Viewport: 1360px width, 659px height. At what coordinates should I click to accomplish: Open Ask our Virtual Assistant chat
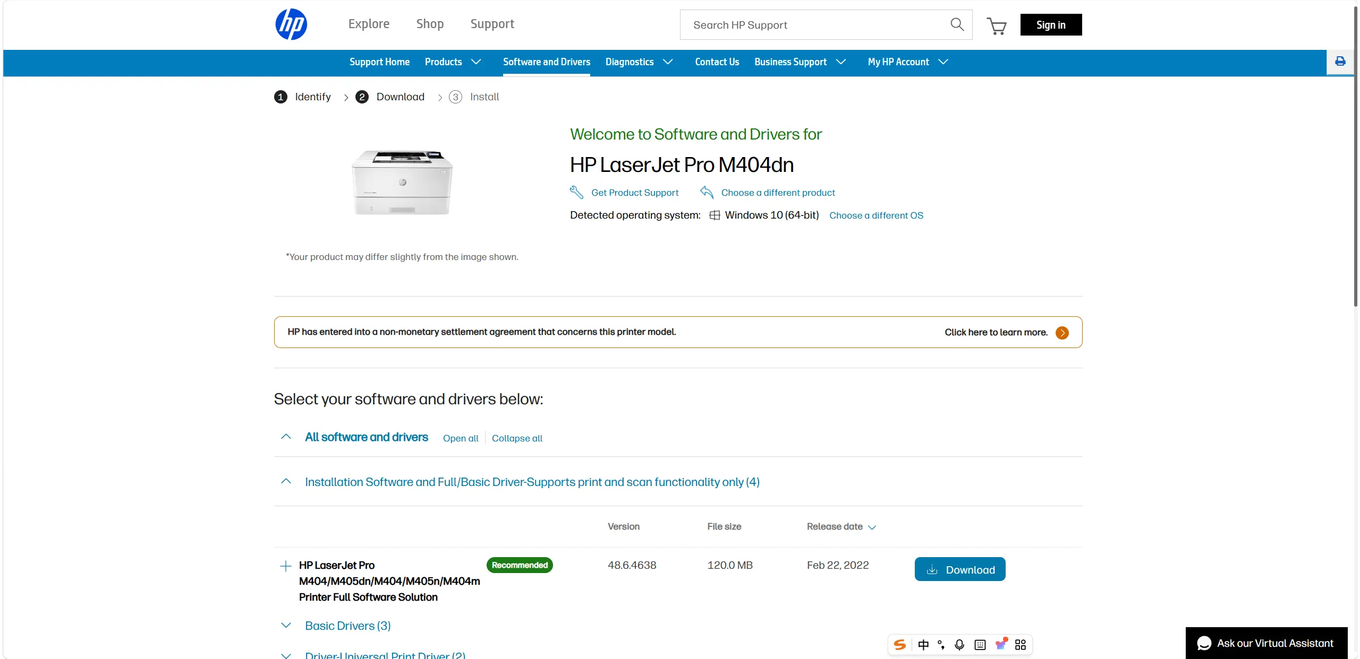(x=1266, y=643)
